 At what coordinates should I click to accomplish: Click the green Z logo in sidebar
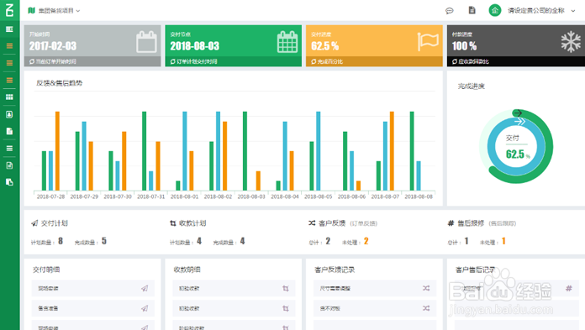point(10,10)
